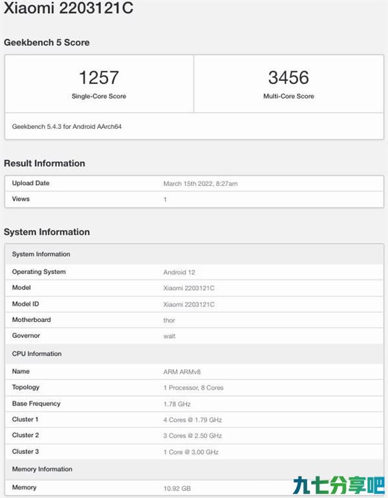Select the 'March 15th 2022, 8:27am' value

tap(200, 183)
